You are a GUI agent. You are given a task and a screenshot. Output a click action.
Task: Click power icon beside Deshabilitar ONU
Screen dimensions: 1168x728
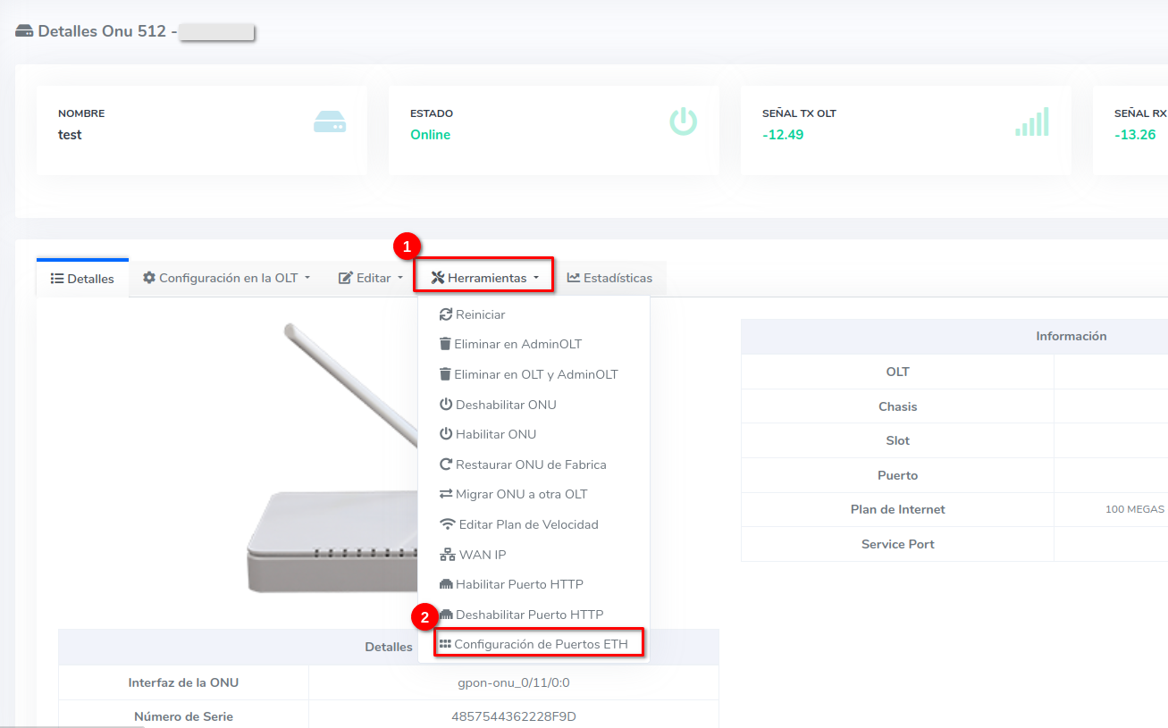tap(446, 405)
